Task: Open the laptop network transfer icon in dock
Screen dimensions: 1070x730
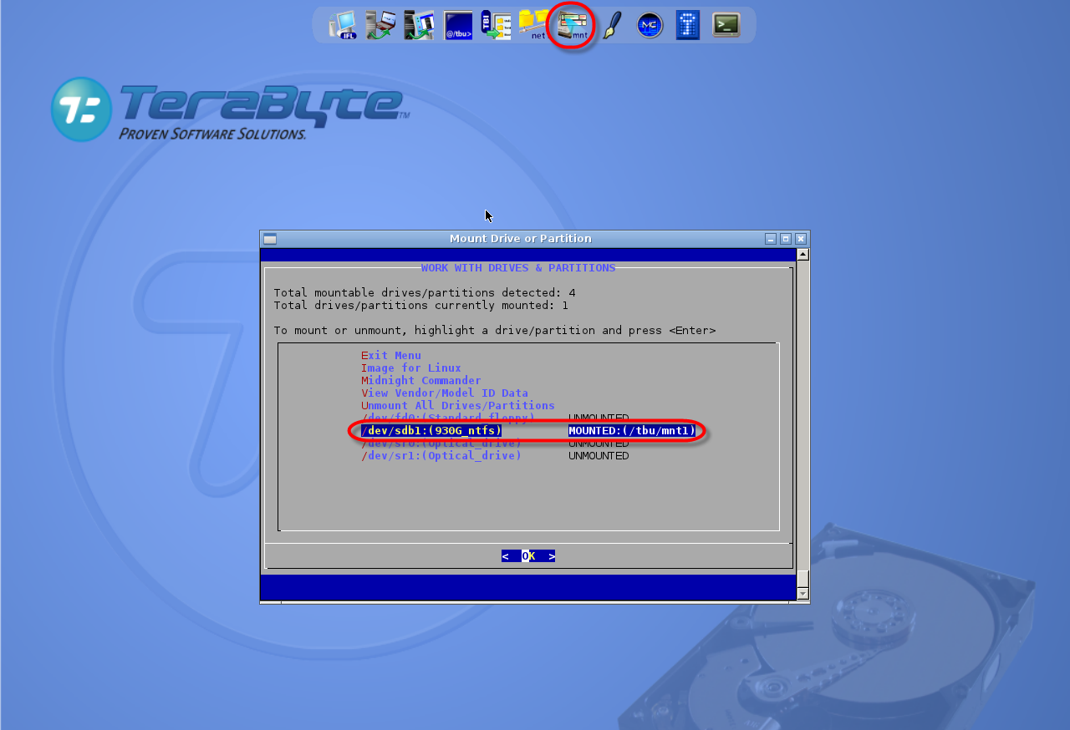Action: point(380,25)
